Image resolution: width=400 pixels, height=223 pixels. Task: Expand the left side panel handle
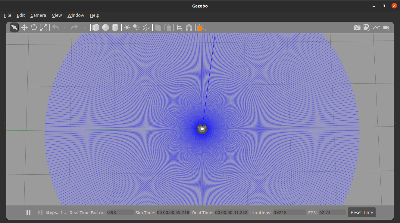tap(5, 121)
